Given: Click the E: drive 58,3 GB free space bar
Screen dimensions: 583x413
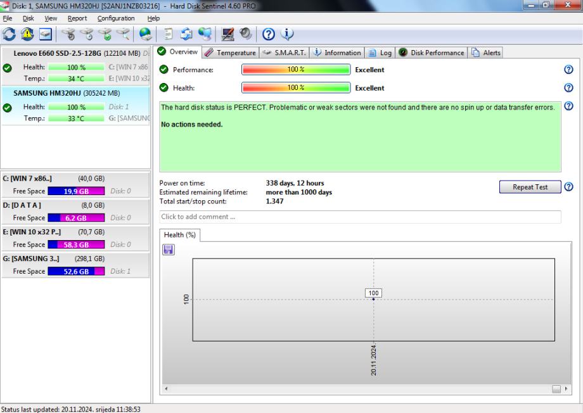Looking at the screenshot, I should tap(76, 245).
